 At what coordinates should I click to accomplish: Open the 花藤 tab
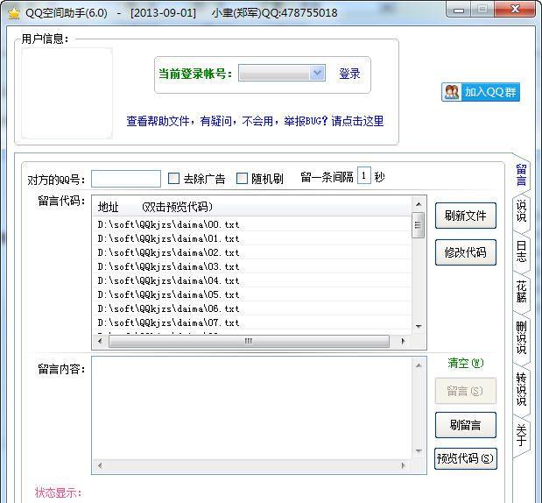(x=521, y=292)
